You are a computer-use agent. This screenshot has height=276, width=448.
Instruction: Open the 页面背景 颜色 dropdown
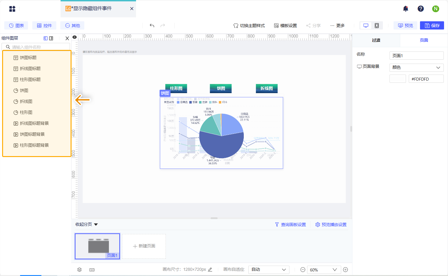pos(416,68)
